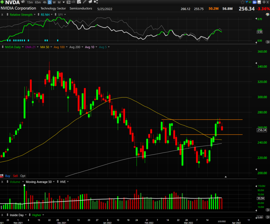Click reorder arrows beside SPY

pyautogui.click(x=56, y=14)
